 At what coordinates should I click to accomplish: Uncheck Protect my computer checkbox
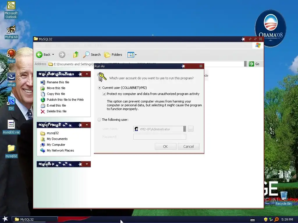point(104,94)
